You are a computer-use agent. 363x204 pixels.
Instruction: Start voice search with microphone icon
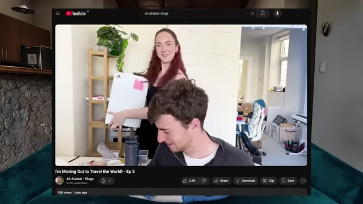point(277,14)
